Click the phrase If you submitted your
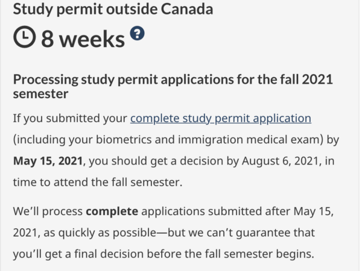The width and height of the screenshot is (362, 271). pyautogui.click(x=70, y=119)
